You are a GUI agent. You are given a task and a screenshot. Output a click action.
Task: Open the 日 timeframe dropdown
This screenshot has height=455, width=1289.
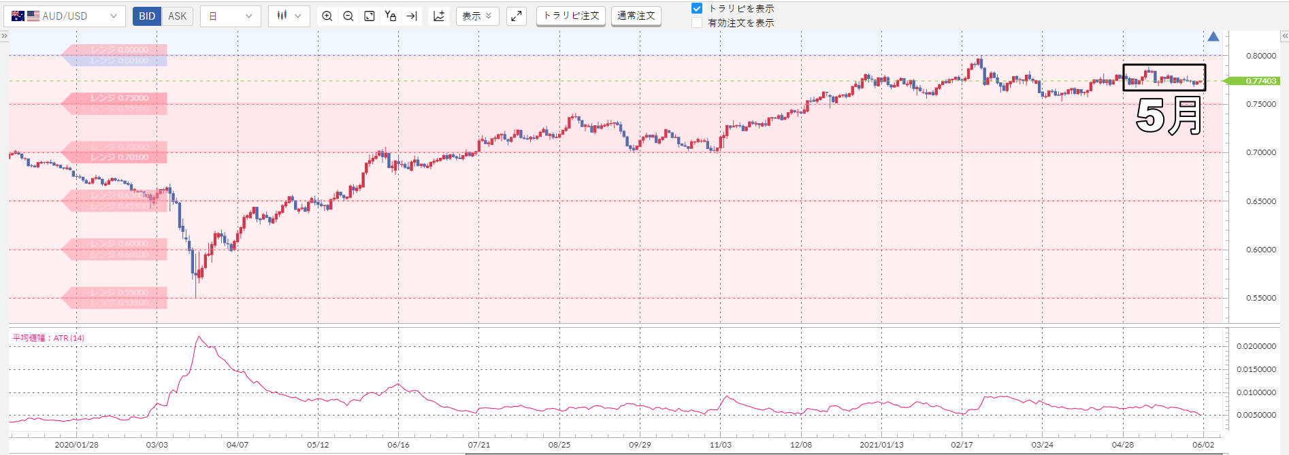tap(231, 16)
